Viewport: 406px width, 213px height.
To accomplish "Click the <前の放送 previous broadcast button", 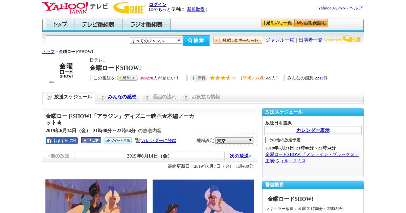I will [x=59, y=156].
